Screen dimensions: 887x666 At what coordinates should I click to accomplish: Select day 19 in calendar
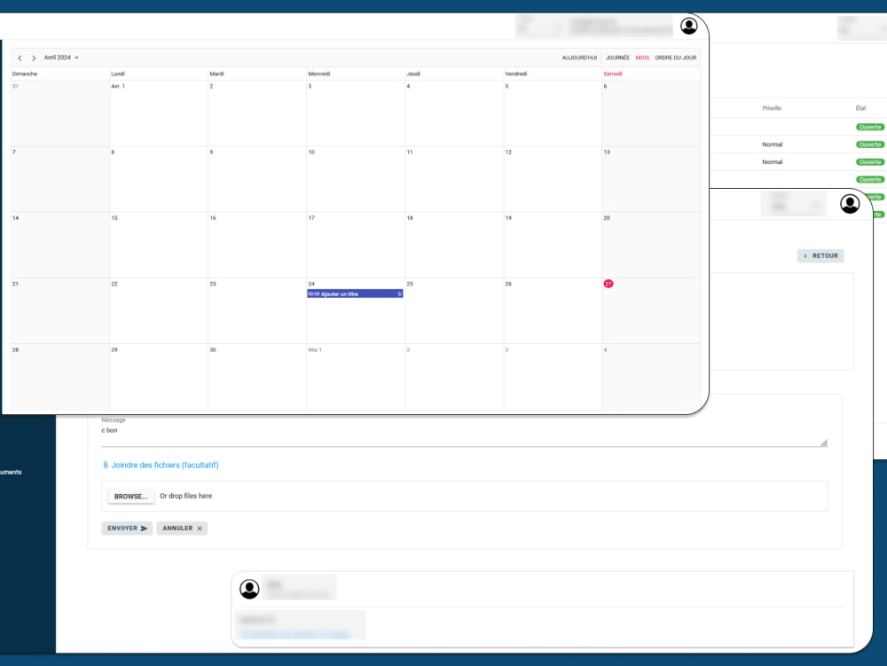552,245
